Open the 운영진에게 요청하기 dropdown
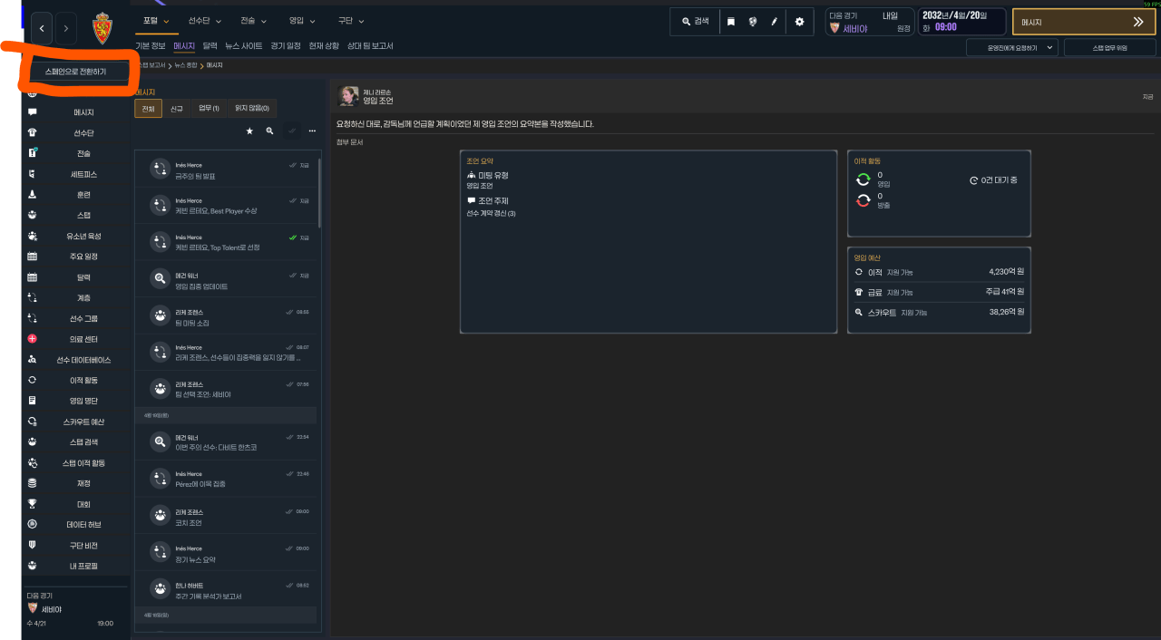Viewport: 1161px width, 640px height. tap(1012, 47)
